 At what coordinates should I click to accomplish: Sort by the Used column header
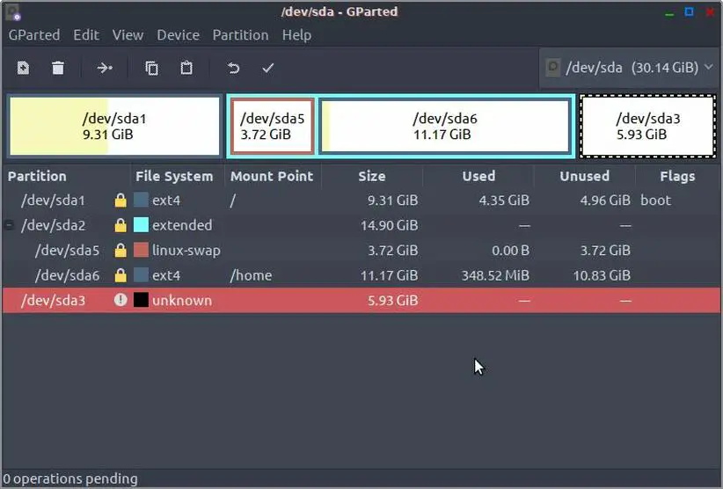[478, 176]
